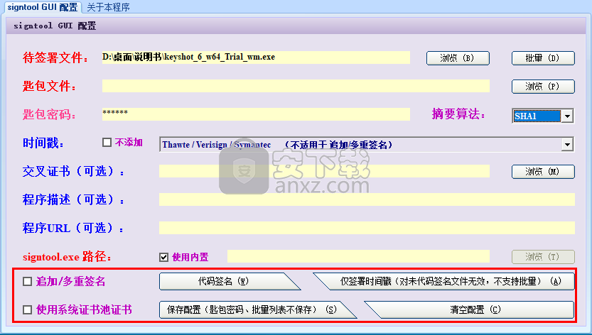Click the 待签署文件 path input field

coord(256,57)
